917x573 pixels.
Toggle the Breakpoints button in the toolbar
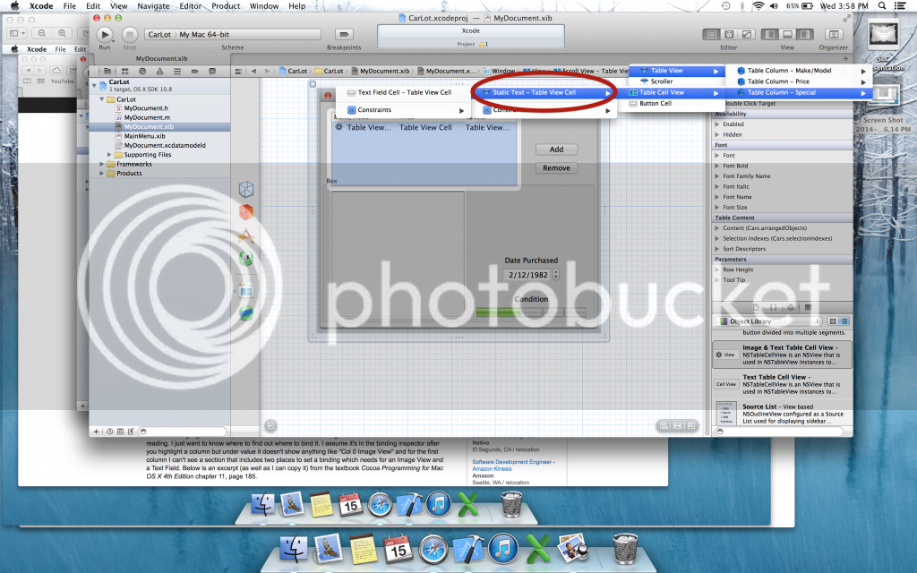tap(344, 35)
